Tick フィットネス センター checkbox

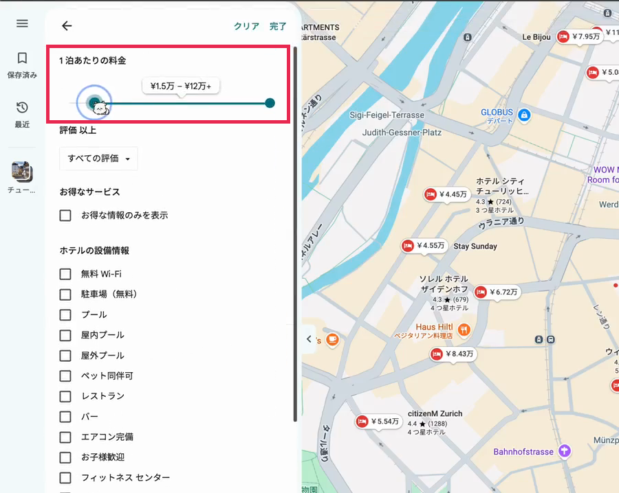pos(65,478)
